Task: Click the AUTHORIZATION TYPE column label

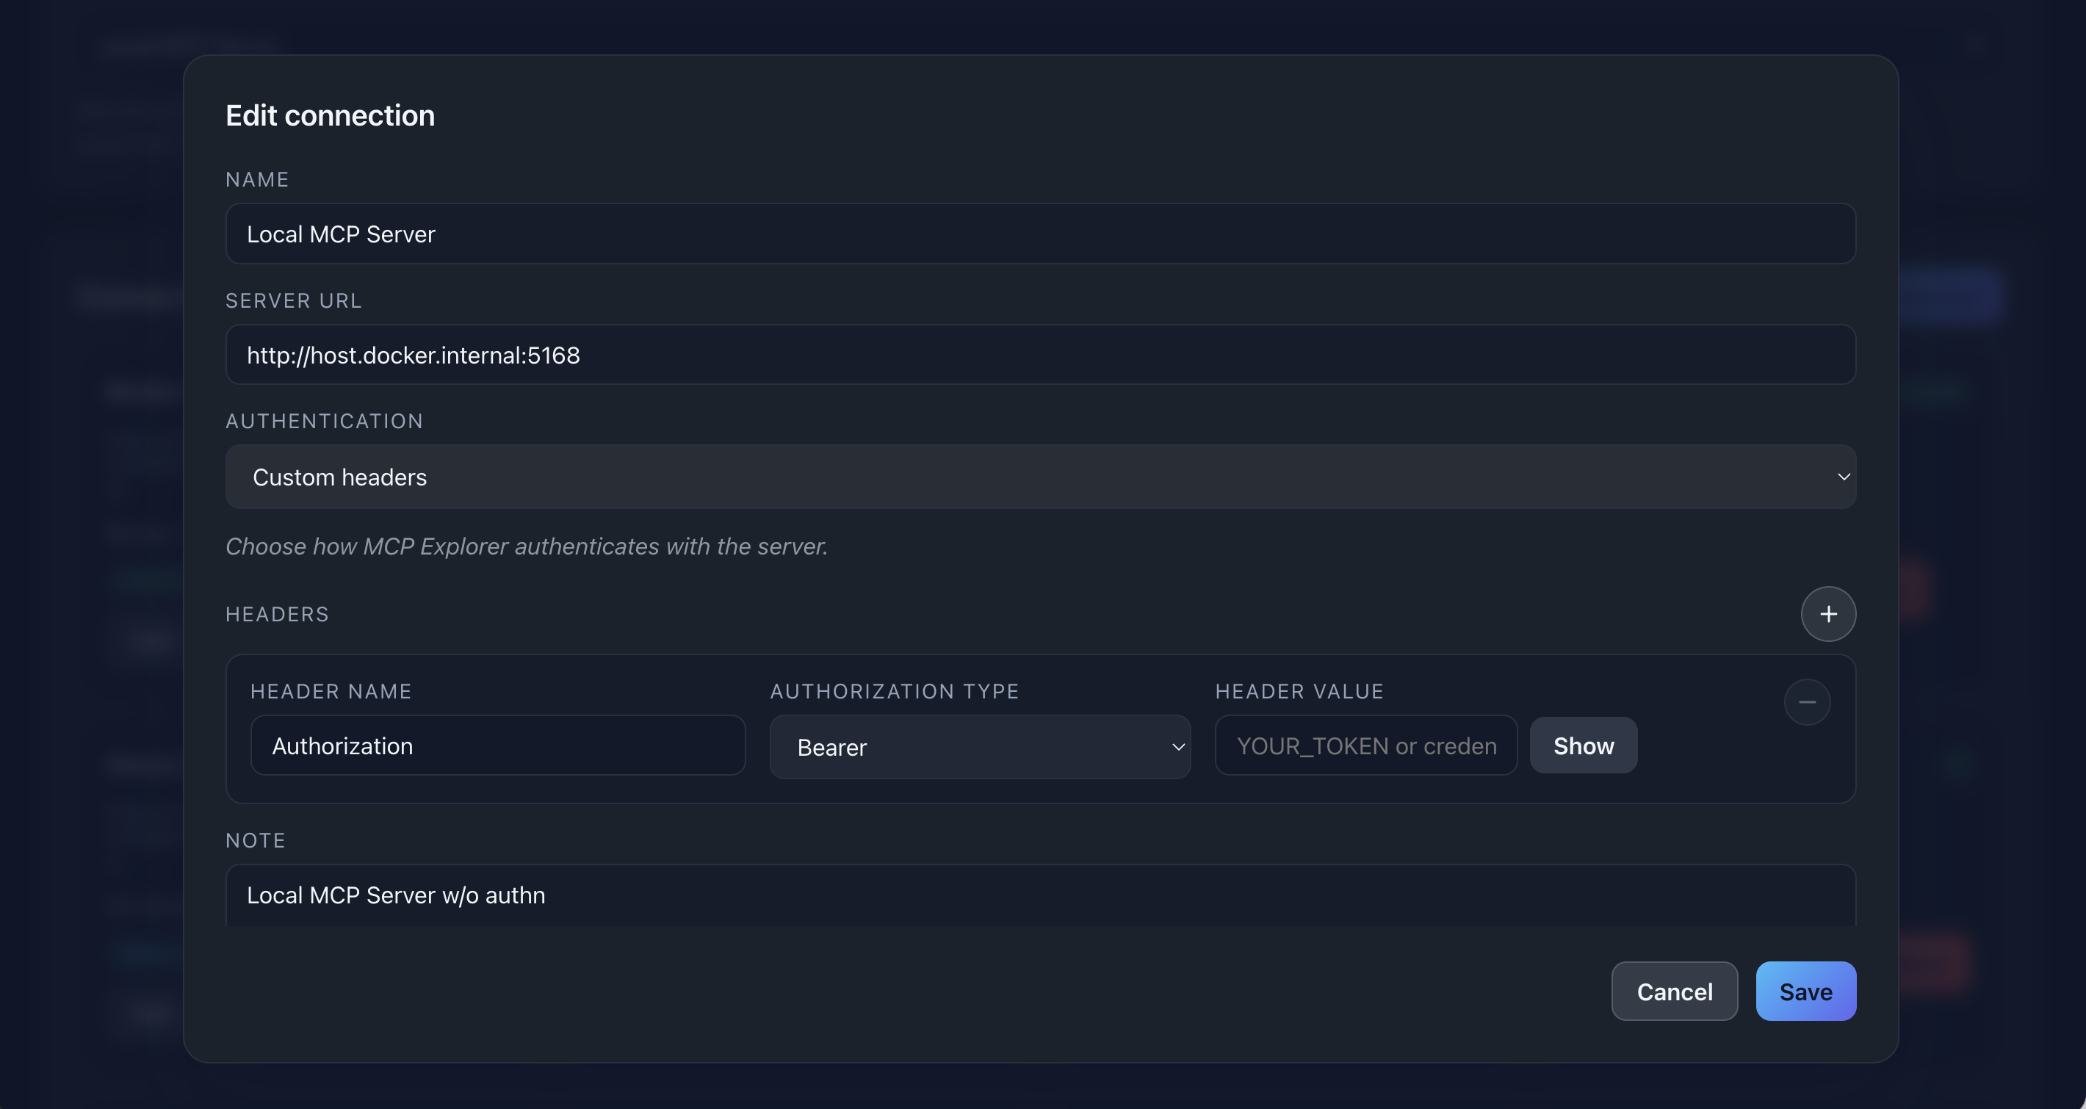Action: coord(894,691)
